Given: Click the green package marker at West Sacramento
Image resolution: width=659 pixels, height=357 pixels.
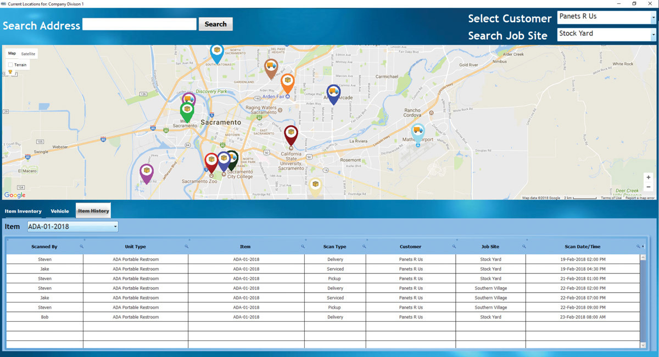Looking at the screenshot, I should (x=187, y=110).
